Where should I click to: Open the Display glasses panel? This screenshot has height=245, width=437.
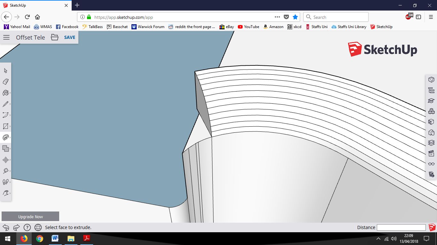click(x=431, y=164)
